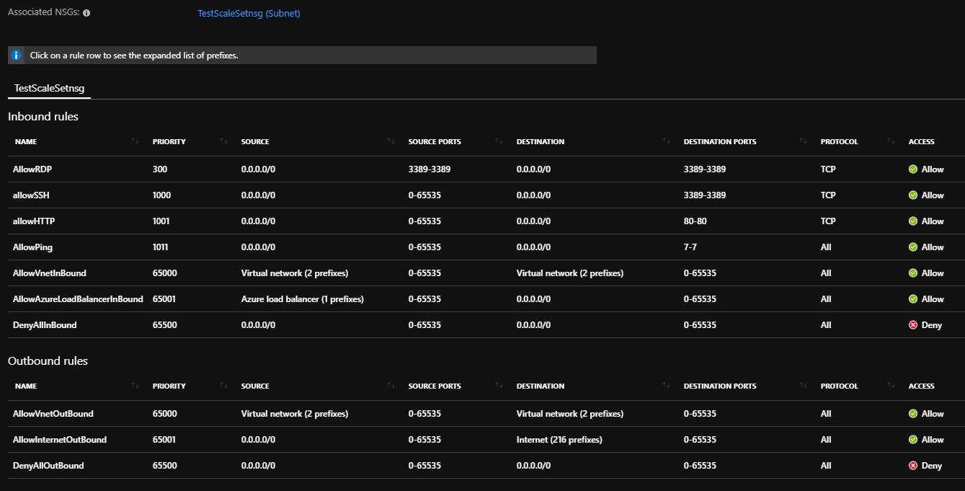
Task: Click the AllowPing rule name
Action: coord(32,247)
